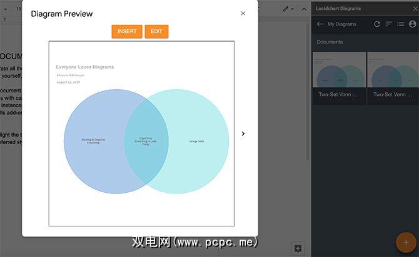The width and height of the screenshot is (419, 257).
Task: Open the account profile icon
Action: pyautogui.click(x=412, y=24)
